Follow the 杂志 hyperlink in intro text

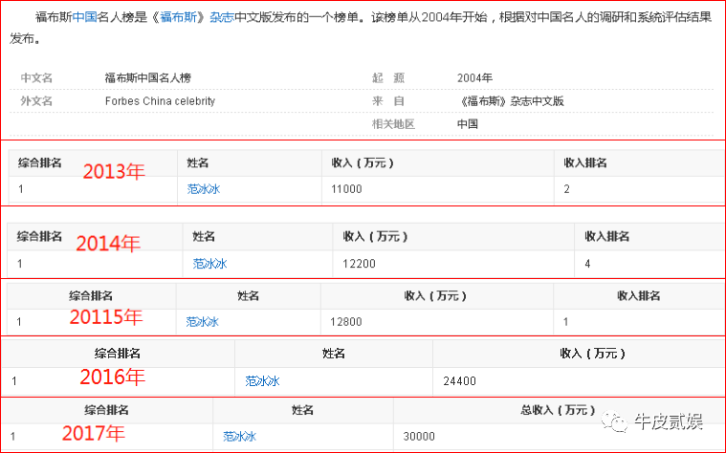(x=222, y=17)
